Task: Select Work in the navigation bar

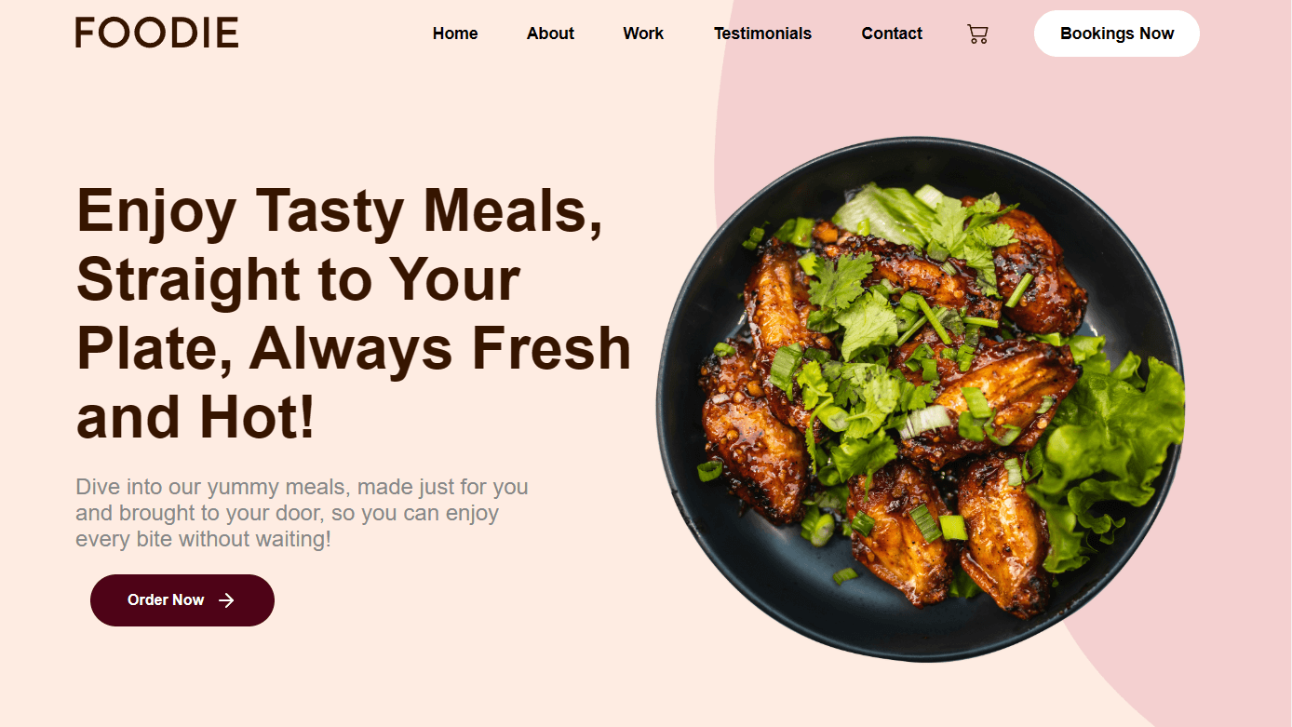Action: (643, 34)
